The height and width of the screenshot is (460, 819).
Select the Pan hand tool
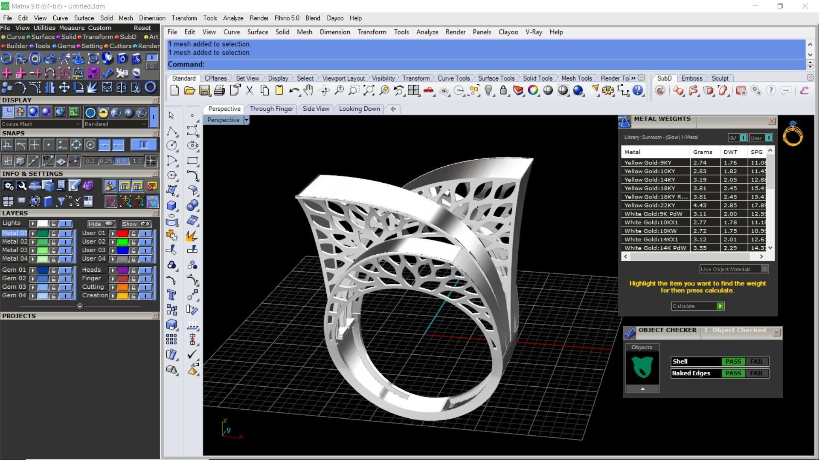(309, 90)
